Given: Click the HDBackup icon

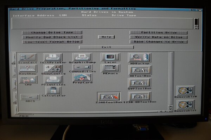Looking at the screenshot, I should 140,58.
